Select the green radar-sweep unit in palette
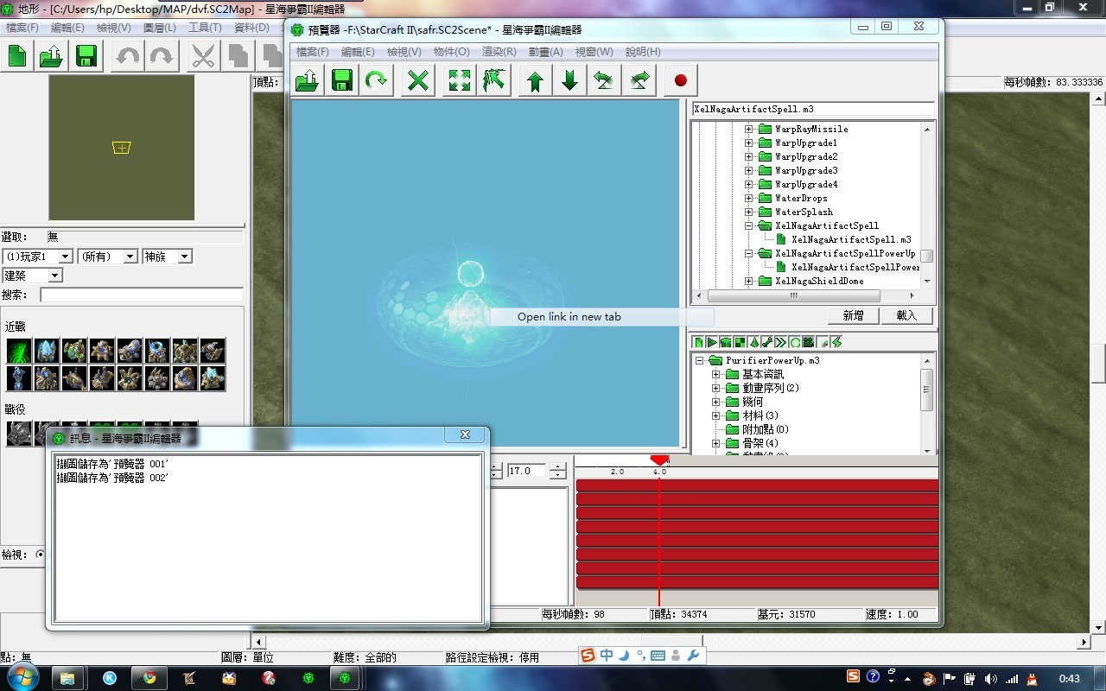Screen dimensions: 1106x691 click(19, 351)
